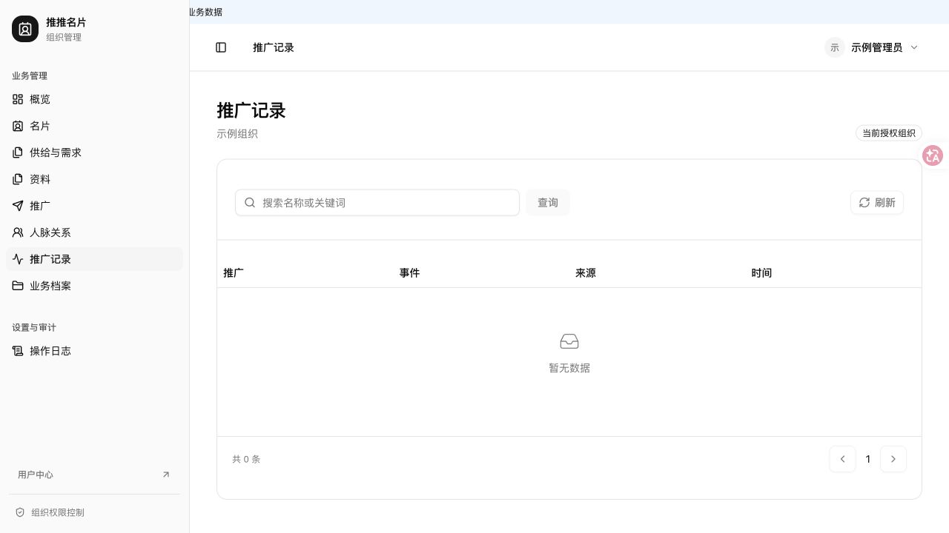Click the 推推名片 app logo icon

(25, 30)
